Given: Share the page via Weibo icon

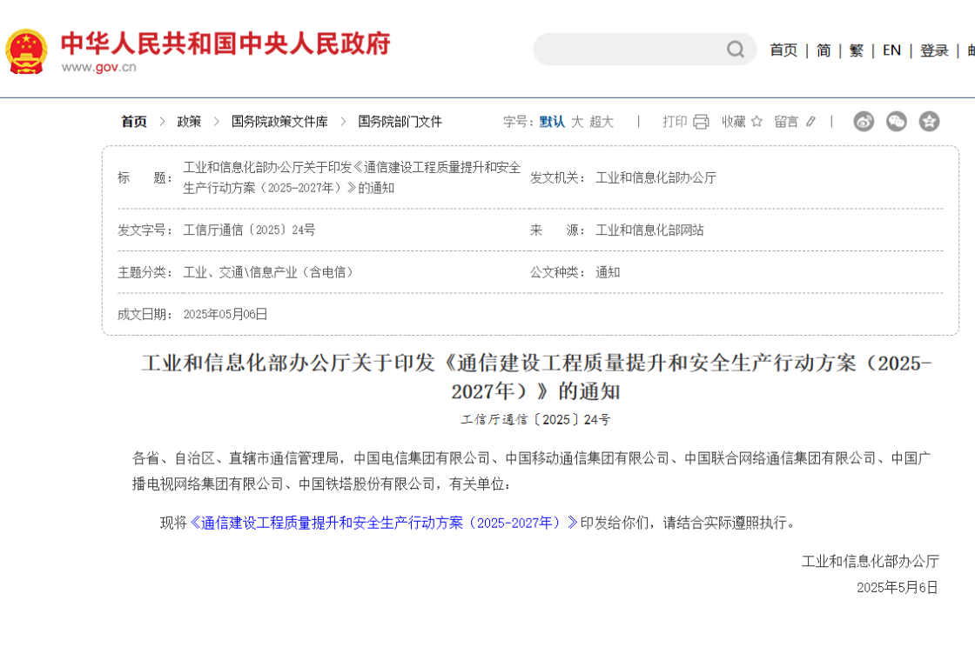Looking at the screenshot, I should coord(863,122).
